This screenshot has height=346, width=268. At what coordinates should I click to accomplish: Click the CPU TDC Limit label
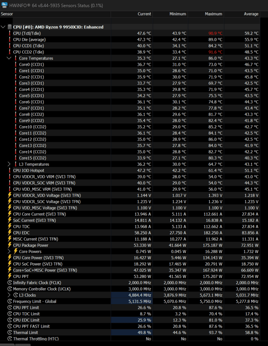click(26, 314)
